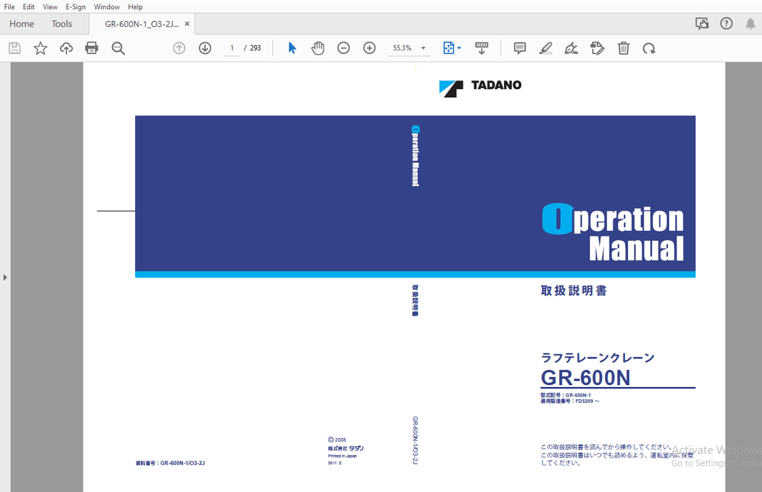This screenshot has height=492, width=762.
Task: Click the page number input field
Action: [x=232, y=47]
